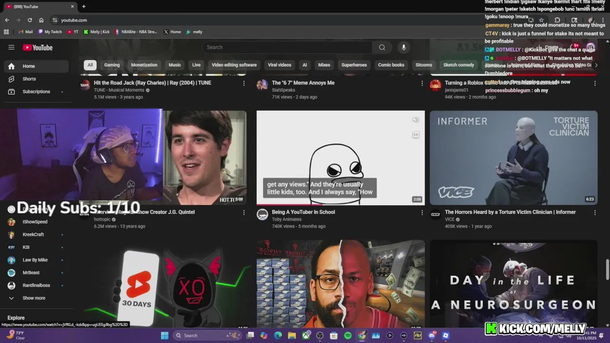Open the Day in the Life Neurosurgeon thumbnail
Screen dimensions: 610x343
click(x=514, y=283)
